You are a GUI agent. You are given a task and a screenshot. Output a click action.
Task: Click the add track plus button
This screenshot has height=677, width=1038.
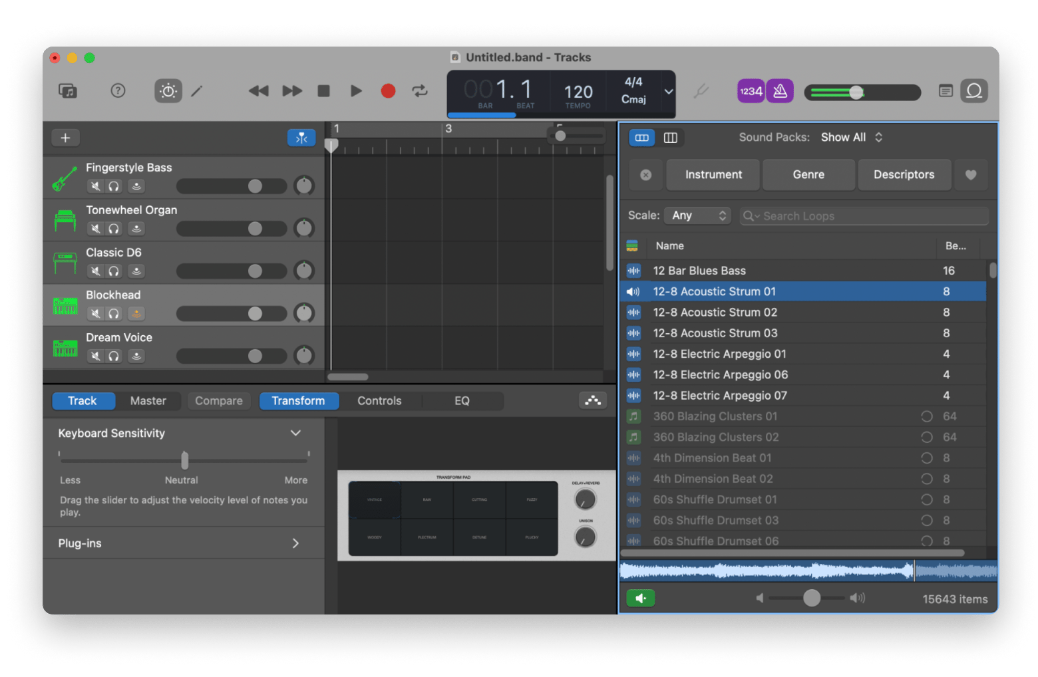(x=65, y=138)
